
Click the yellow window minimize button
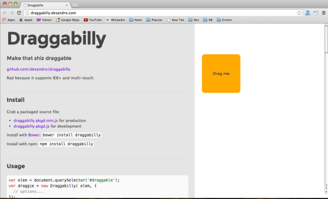[10, 4]
